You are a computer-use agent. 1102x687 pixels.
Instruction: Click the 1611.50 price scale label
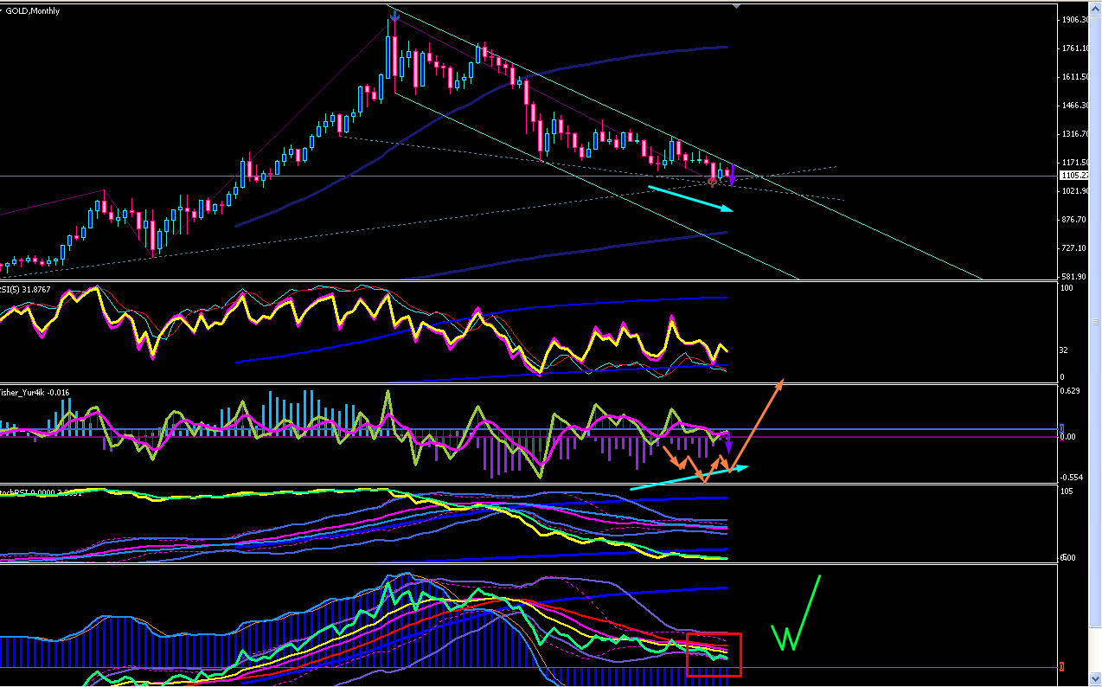click(1074, 77)
